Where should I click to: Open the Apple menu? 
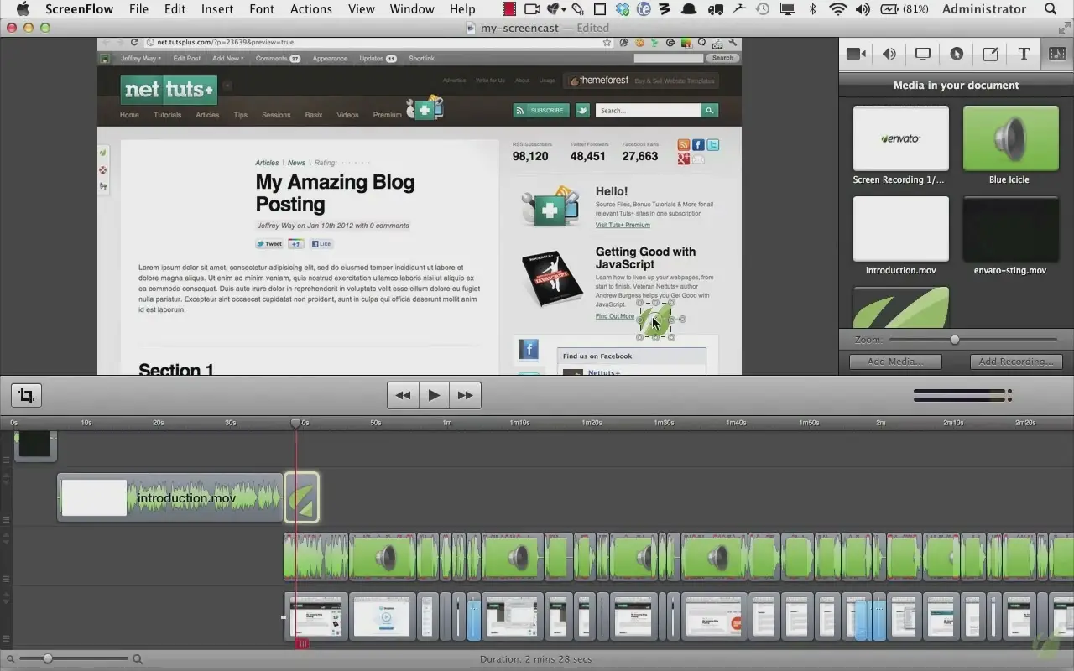23,9
